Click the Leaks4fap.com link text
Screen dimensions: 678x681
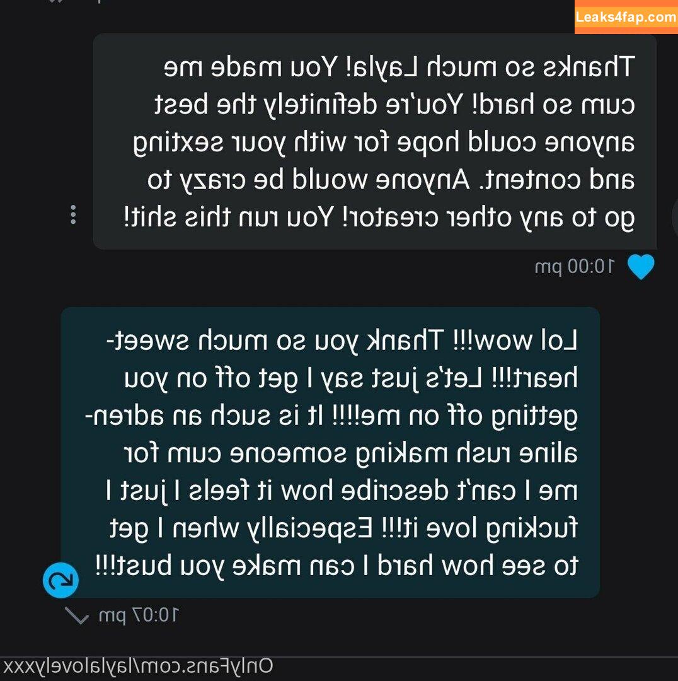tap(626, 17)
